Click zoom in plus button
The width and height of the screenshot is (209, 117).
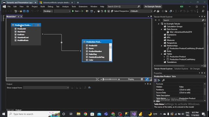point(119,79)
